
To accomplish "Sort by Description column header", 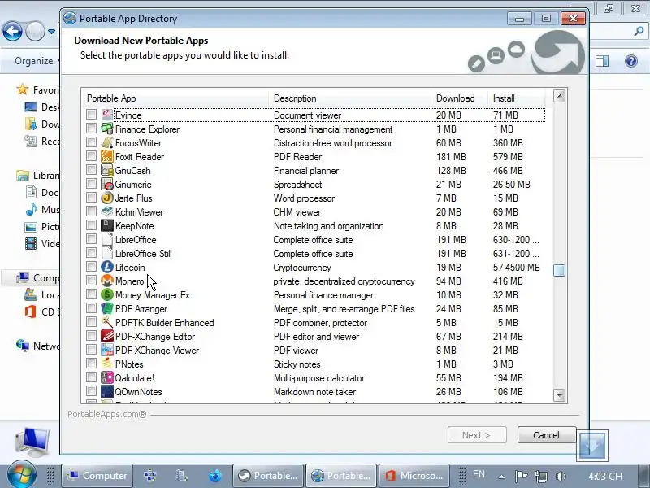I will click(350, 98).
